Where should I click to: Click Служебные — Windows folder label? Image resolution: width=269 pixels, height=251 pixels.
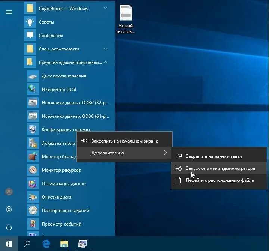(63, 9)
